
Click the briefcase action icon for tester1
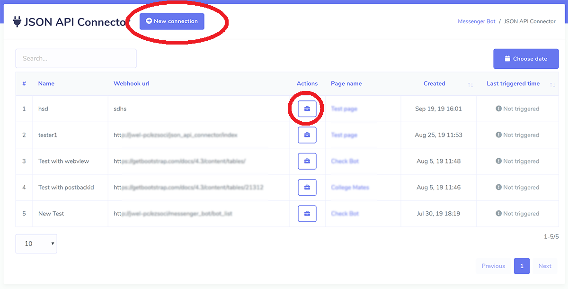click(307, 135)
